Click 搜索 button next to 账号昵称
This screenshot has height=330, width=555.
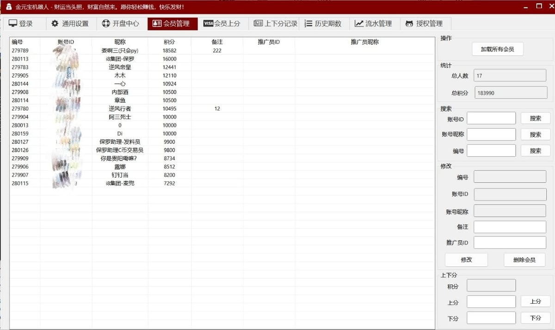(536, 134)
